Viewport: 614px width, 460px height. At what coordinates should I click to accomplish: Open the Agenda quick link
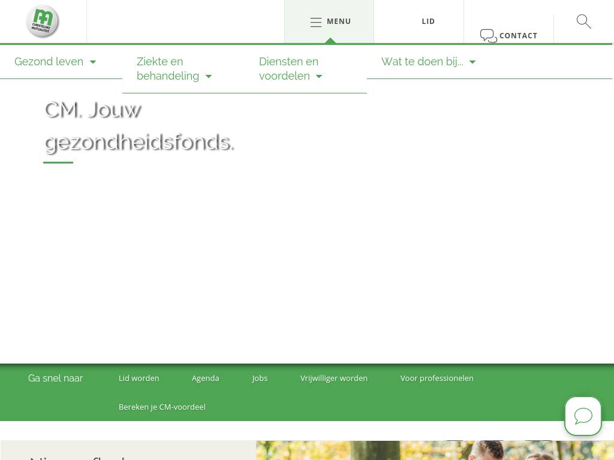click(205, 378)
